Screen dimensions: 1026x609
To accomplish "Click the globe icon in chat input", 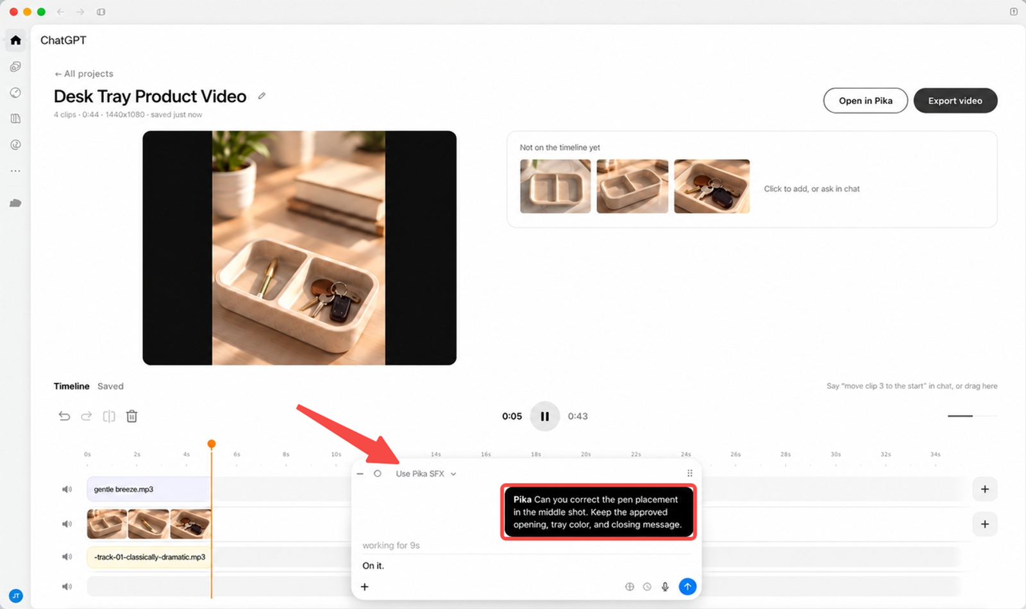I will [x=630, y=587].
